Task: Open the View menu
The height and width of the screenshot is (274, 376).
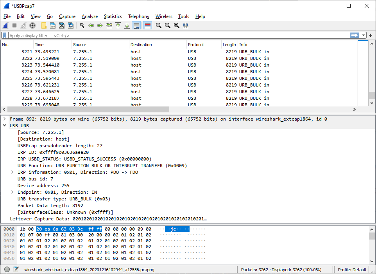Action: point(36,16)
